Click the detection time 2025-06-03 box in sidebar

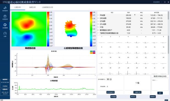pyautogui.click(x=5, y=92)
